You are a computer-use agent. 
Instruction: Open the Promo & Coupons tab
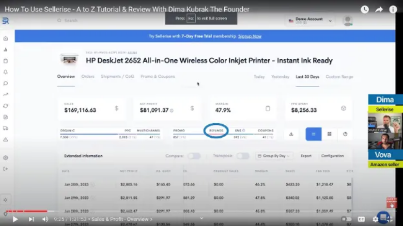[158, 76]
